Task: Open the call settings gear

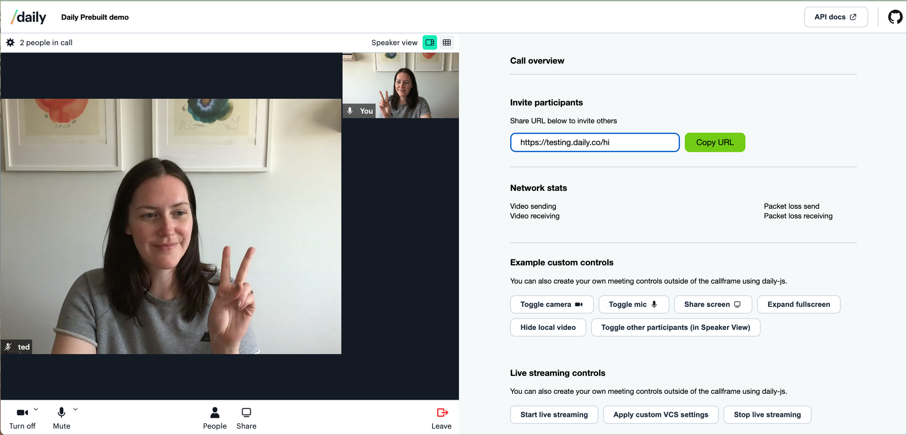Action: point(10,42)
